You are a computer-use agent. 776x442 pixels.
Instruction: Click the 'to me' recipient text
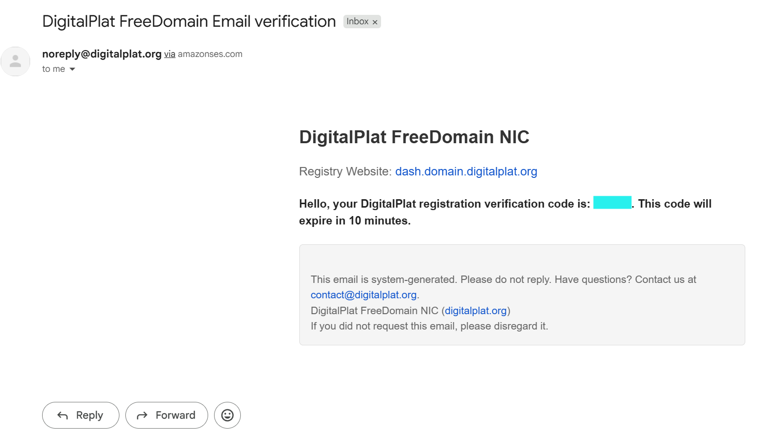coord(54,69)
